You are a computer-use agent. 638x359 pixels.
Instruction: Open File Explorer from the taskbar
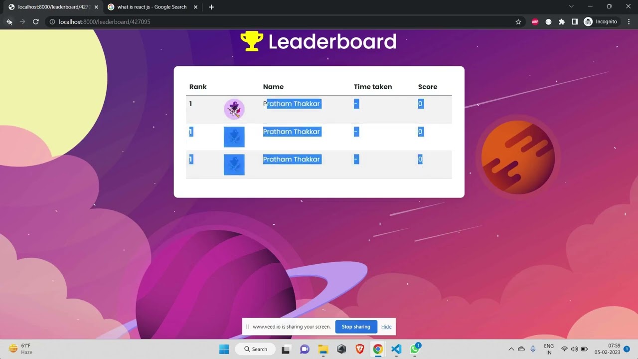point(323,349)
